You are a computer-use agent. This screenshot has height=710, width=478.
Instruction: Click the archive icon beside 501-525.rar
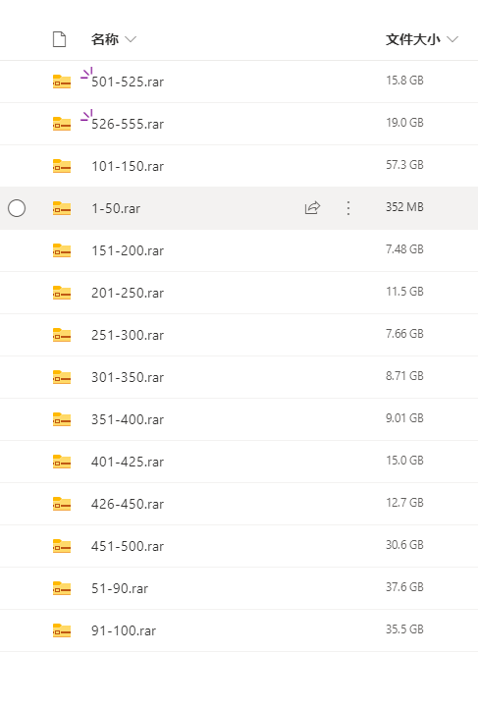(x=62, y=82)
